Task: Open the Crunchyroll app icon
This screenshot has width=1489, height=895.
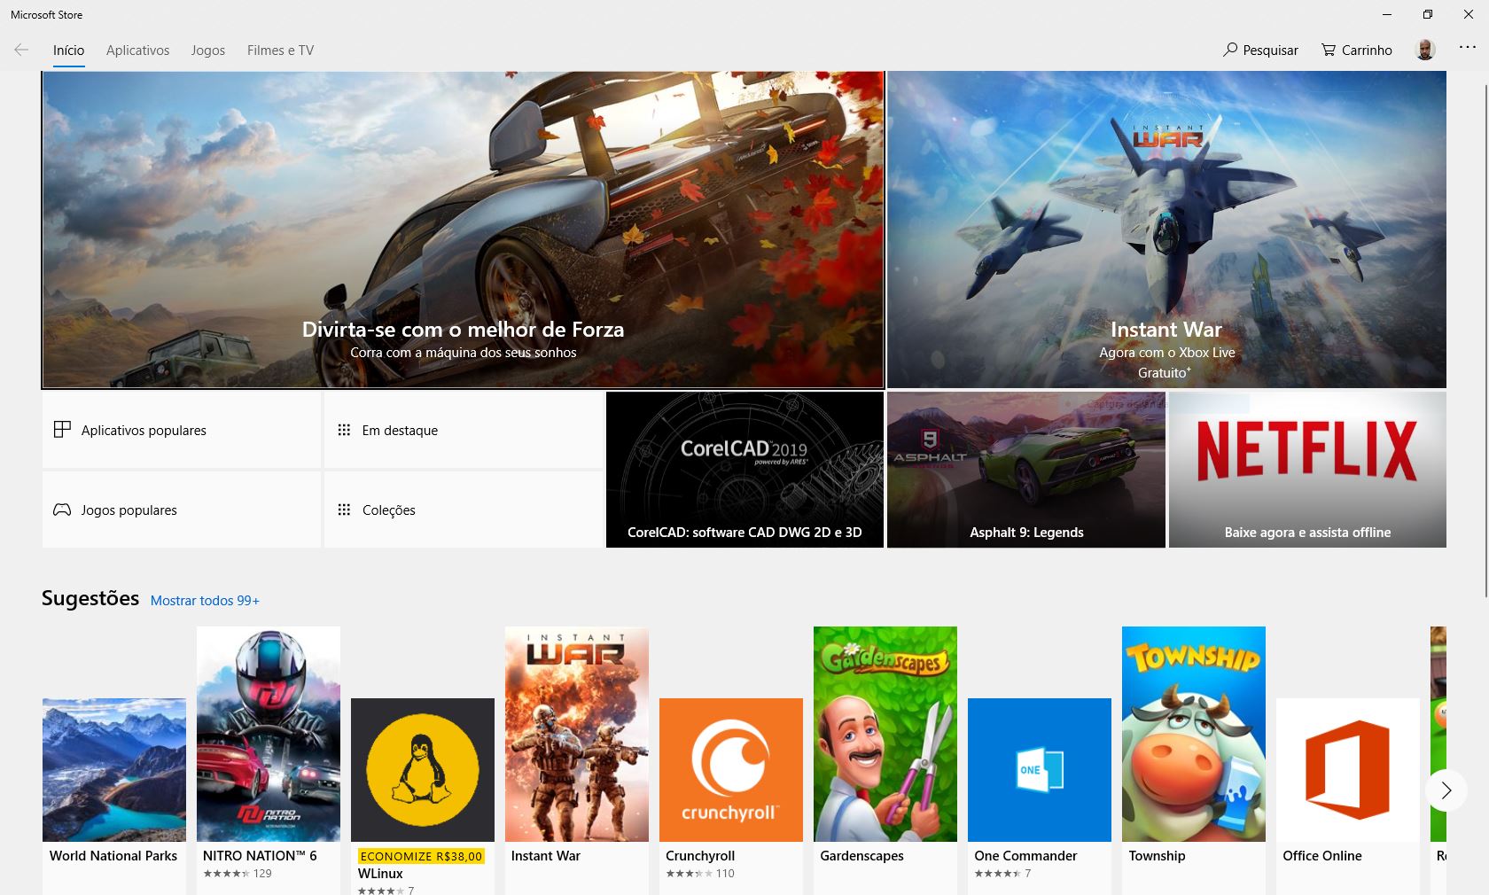Action: tap(731, 770)
